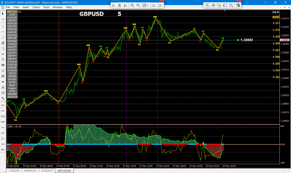Switch timeframe to M30
Viewport: 291px width, 173px height.
pos(3,122)
